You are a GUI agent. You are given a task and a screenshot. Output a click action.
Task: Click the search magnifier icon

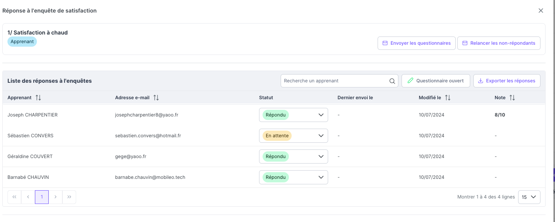click(392, 81)
